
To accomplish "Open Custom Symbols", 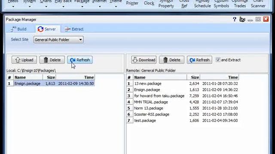I will 221,4.
